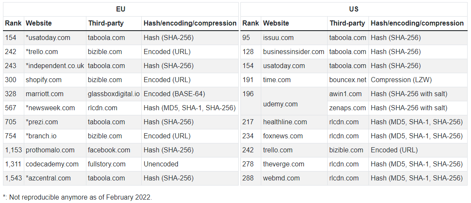Click the EU table group header
Viewport: 471px width, 203px height.
(121, 9)
